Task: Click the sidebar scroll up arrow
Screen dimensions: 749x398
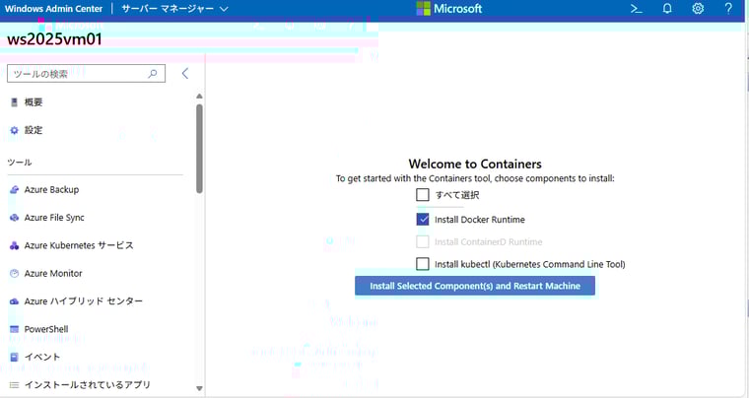Action: pyautogui.click(x=200, y=96)
